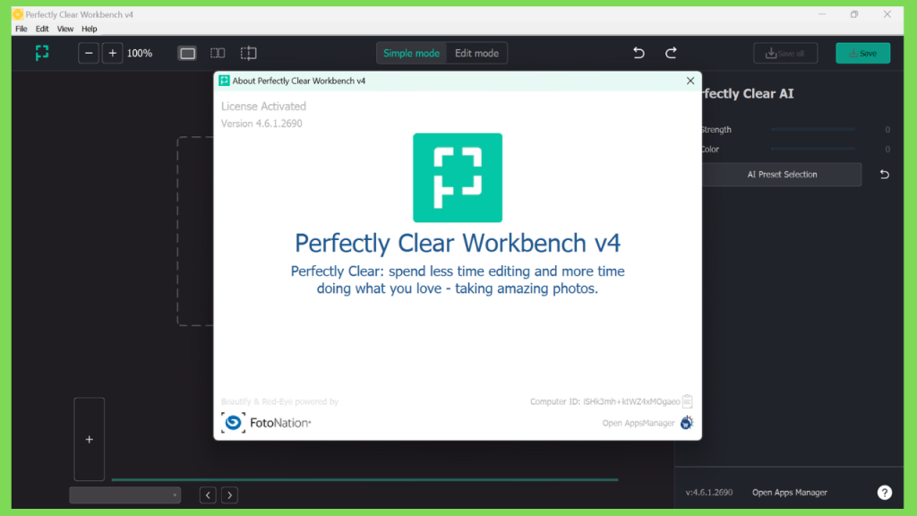Click the FotoNation logo
This screenshot has height=516, width=917.
pyautogui.click(x=266, y=423)
